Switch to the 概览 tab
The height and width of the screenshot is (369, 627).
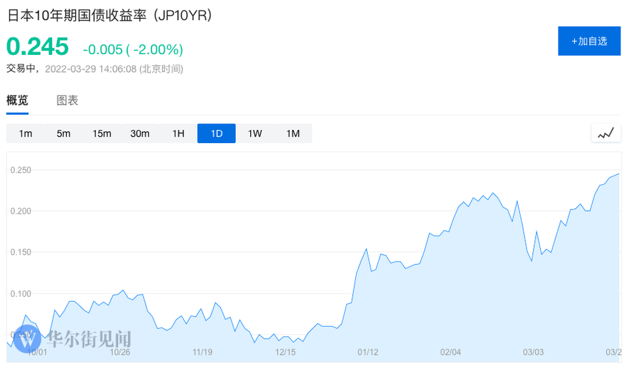click(x=18, y=101)
